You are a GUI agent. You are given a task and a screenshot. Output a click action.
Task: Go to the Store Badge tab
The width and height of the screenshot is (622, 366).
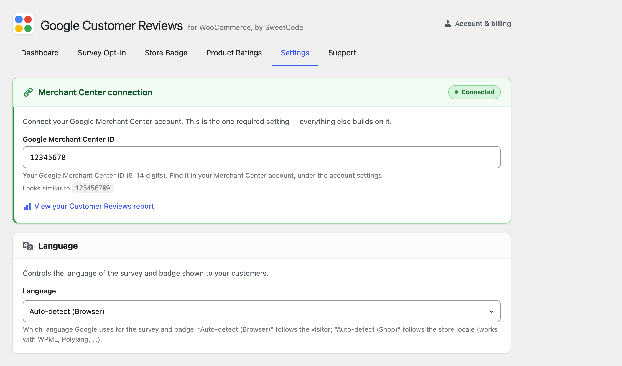(x=166, y=53)
